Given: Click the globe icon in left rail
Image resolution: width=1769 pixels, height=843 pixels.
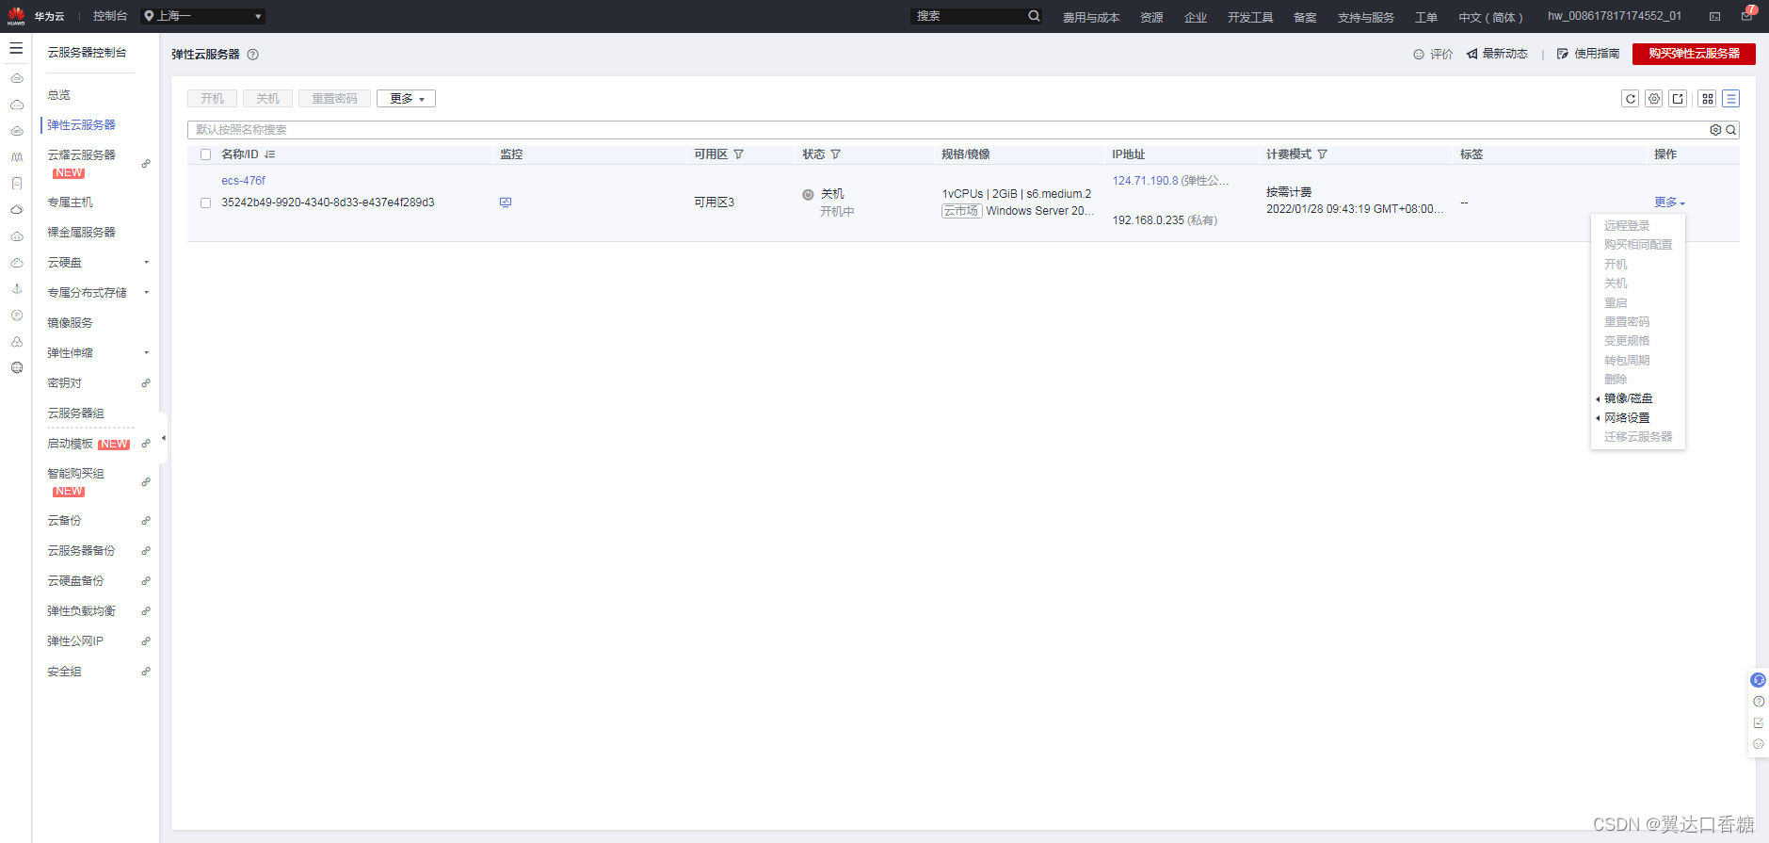Looking at the screenshot, I should (16, 367).
